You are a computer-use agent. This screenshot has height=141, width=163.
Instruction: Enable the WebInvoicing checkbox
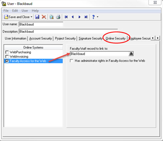tap(7, 57)
